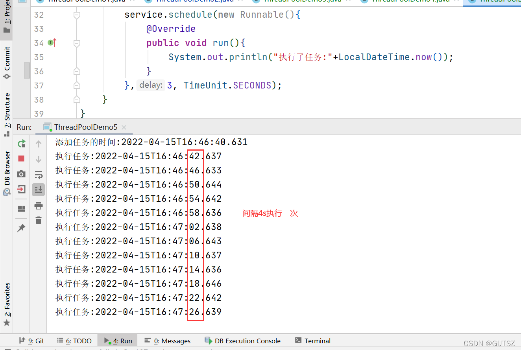Open the Commit tool window
This screenshot has width=521, height=350.
point(7,62)
